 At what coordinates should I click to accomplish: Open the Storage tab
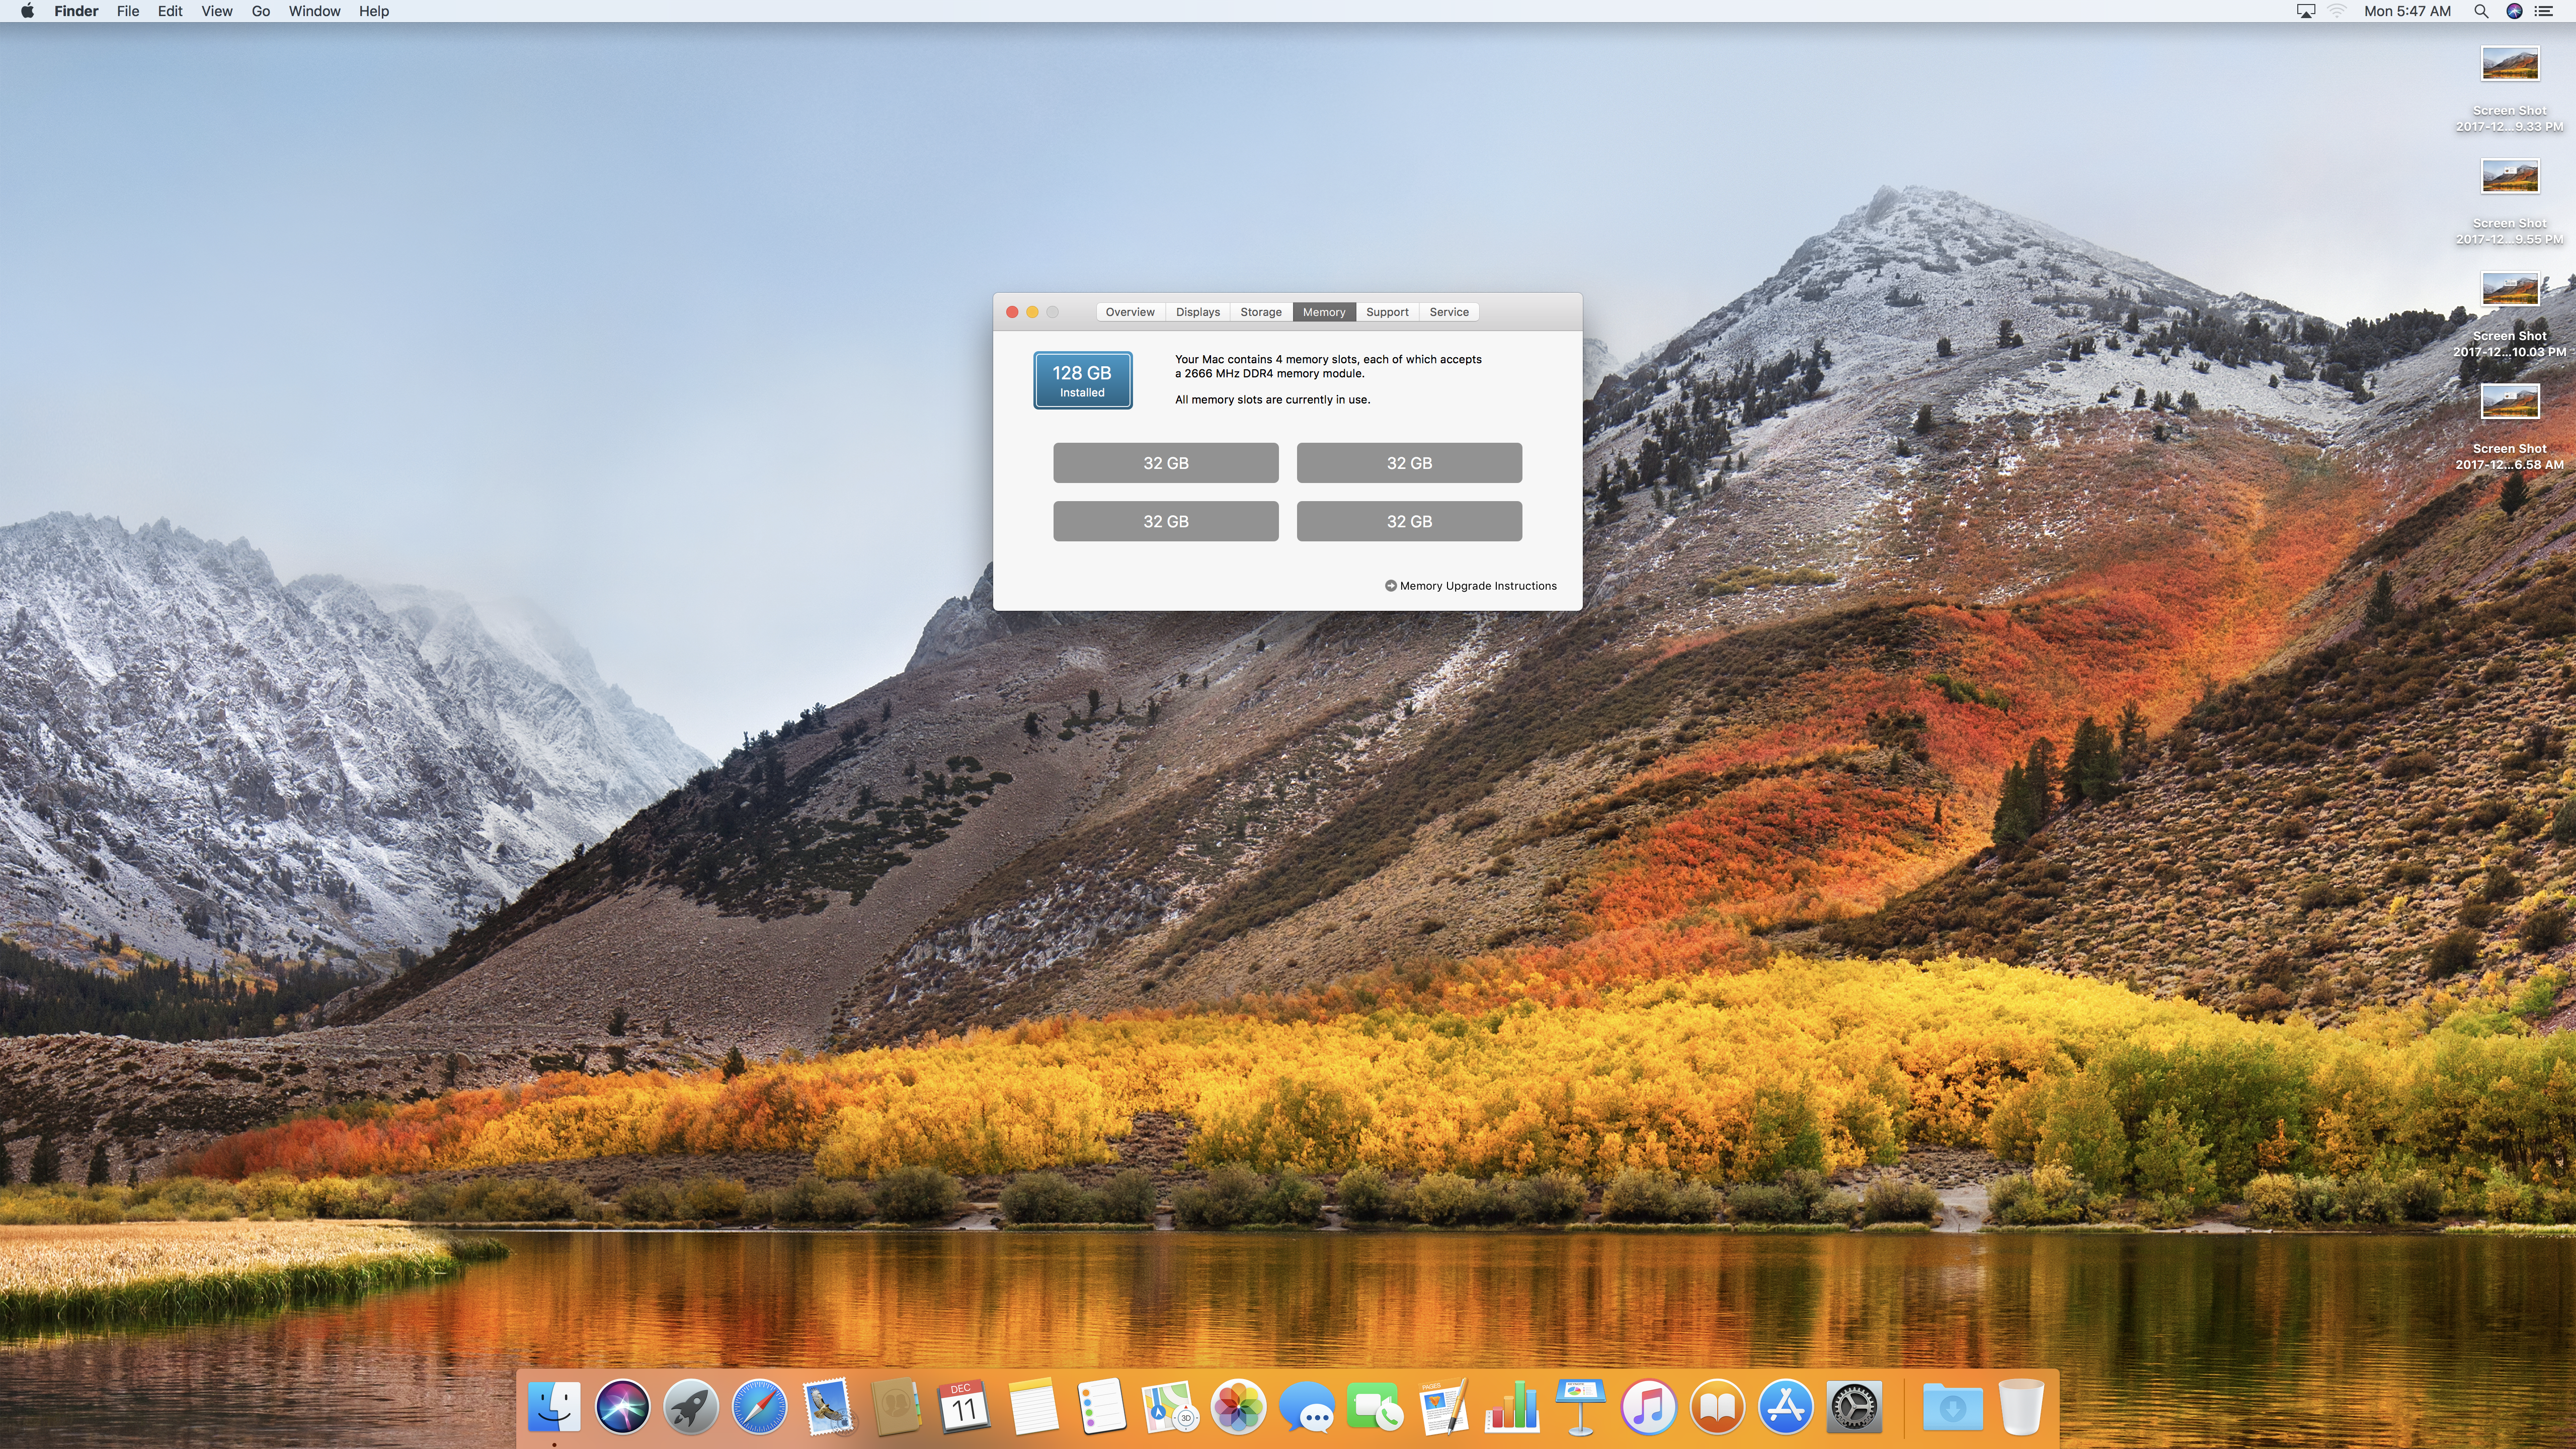[1260, 312]
